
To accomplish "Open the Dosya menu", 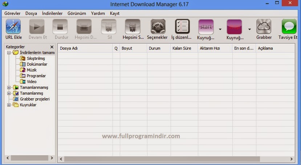I will pyautogui.click(x=31, y=13).
